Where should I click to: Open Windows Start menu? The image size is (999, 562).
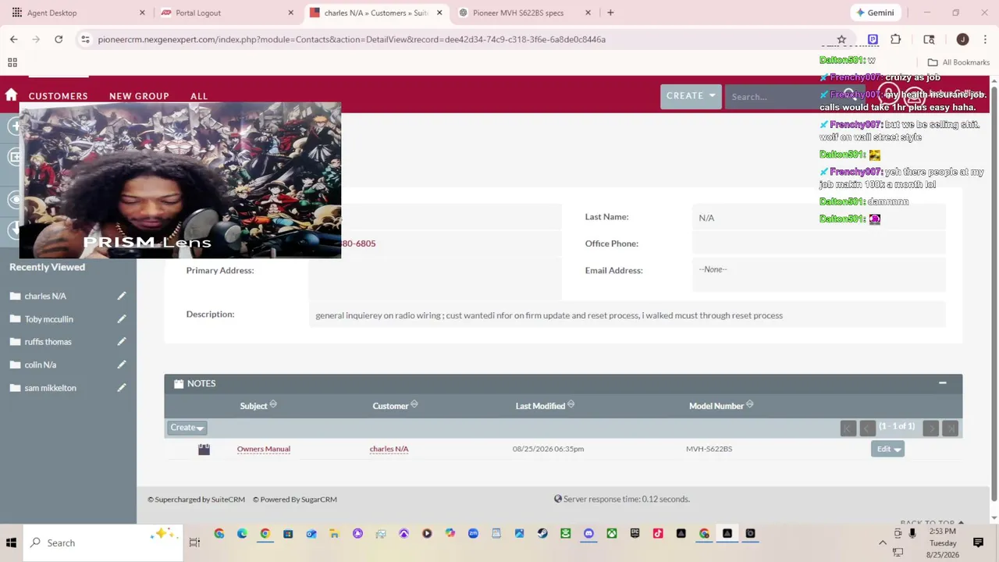point(11,542)
